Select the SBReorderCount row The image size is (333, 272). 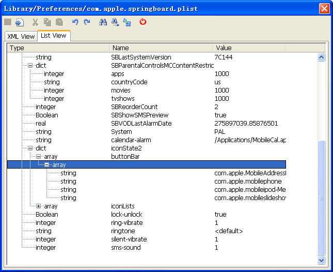point(147,107)
